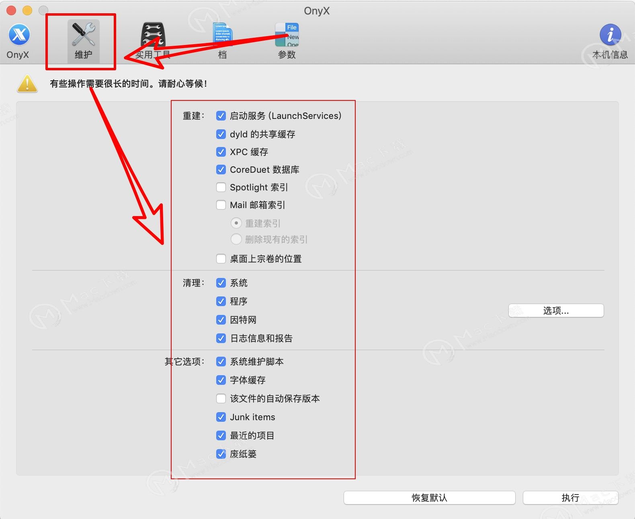Screen dimensions: 635x519
Task: Open the 档 files toolbar icon
Action: pos(222,34)
